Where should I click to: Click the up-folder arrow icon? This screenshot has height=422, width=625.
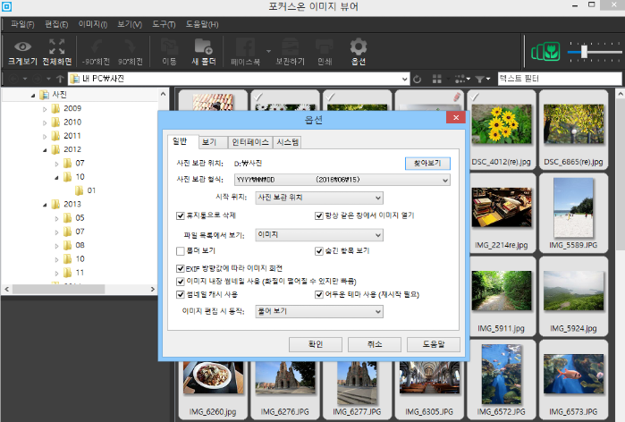[60, 79]
